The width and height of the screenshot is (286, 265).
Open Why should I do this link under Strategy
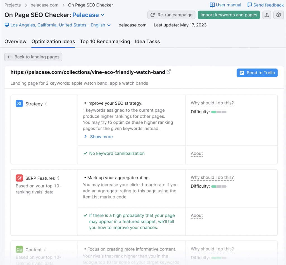coord(212,103)
